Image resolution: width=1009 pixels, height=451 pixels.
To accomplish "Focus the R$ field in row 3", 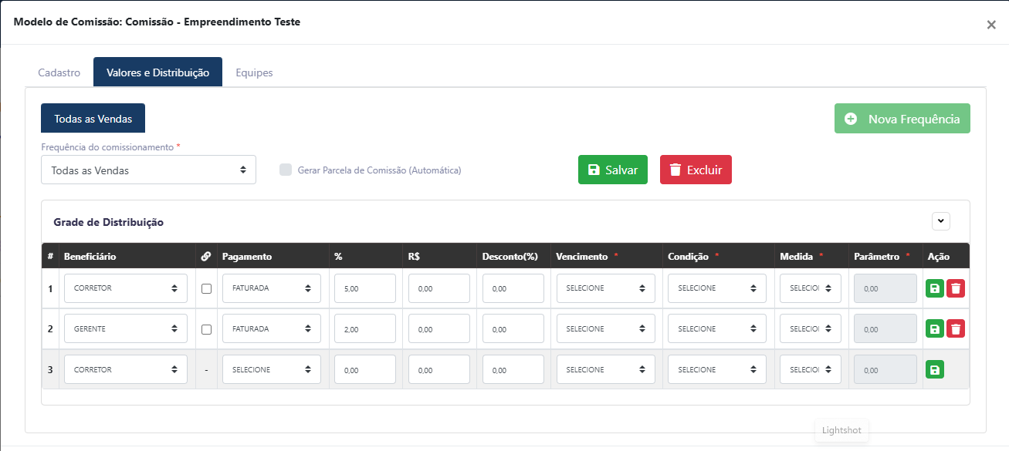I will pyautogui.click(x=439, y=369).
